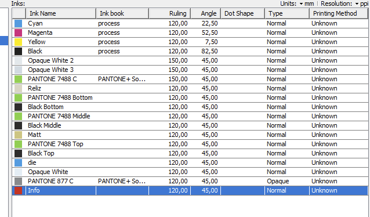
Task: Sort by the Ink book column header
Action: coord(122,13)
